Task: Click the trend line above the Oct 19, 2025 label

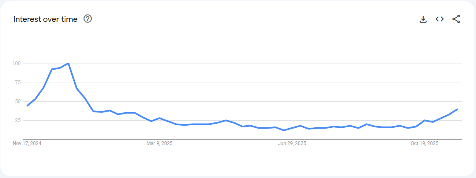Action: (425, 120)
